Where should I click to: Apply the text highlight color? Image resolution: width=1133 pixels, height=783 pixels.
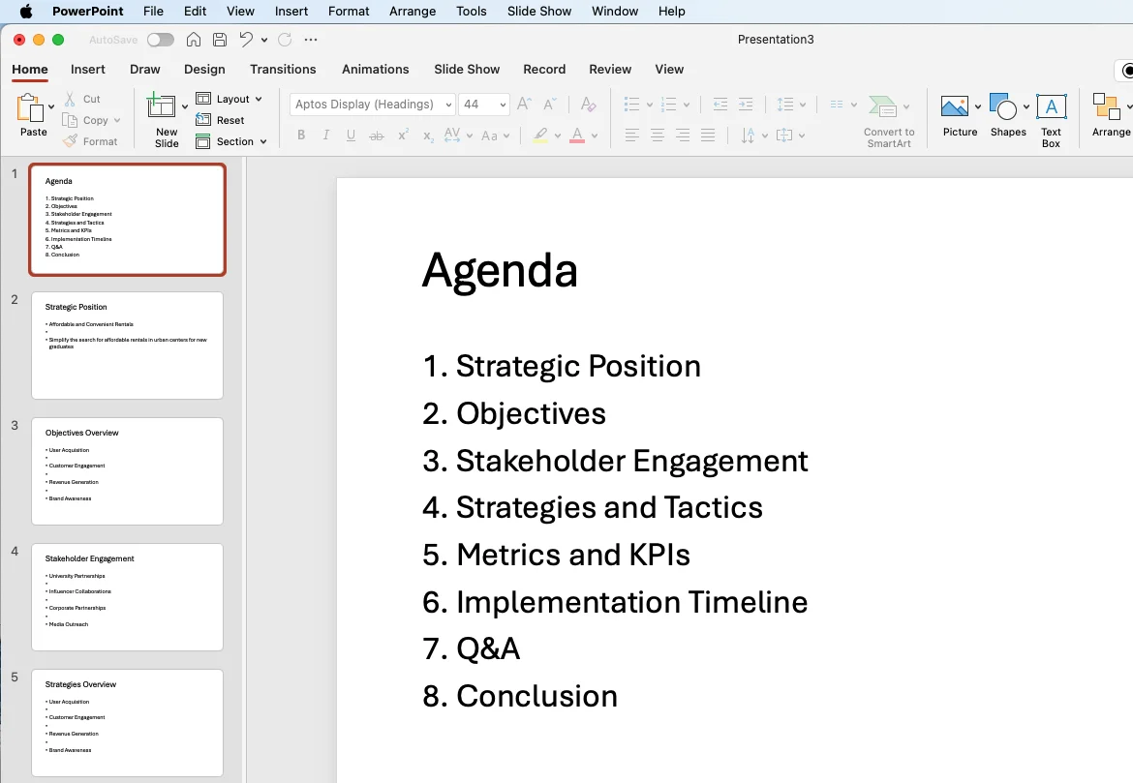click(x=539, y=136)
